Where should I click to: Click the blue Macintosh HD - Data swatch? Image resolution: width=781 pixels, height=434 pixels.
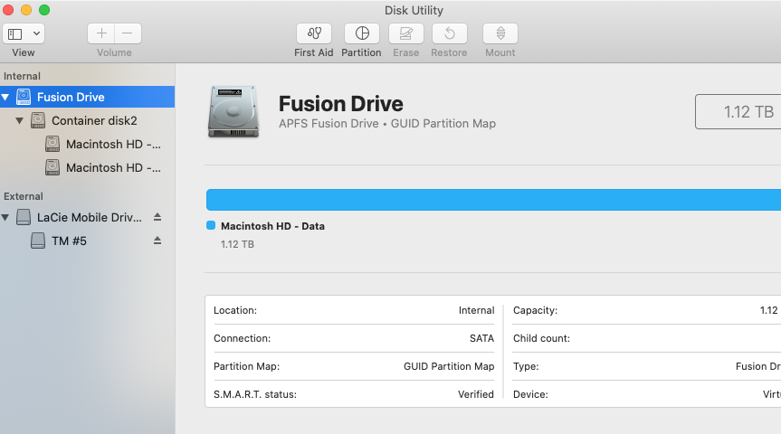[x=211, y=225]
